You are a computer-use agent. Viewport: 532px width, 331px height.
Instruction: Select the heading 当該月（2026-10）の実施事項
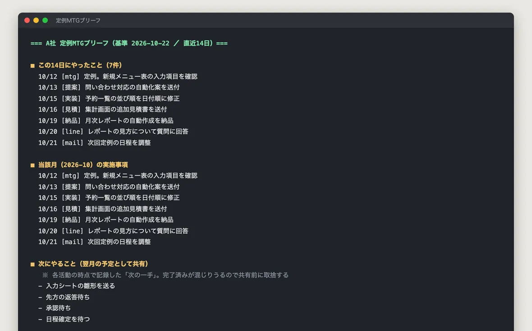click(x=83, y=165)
